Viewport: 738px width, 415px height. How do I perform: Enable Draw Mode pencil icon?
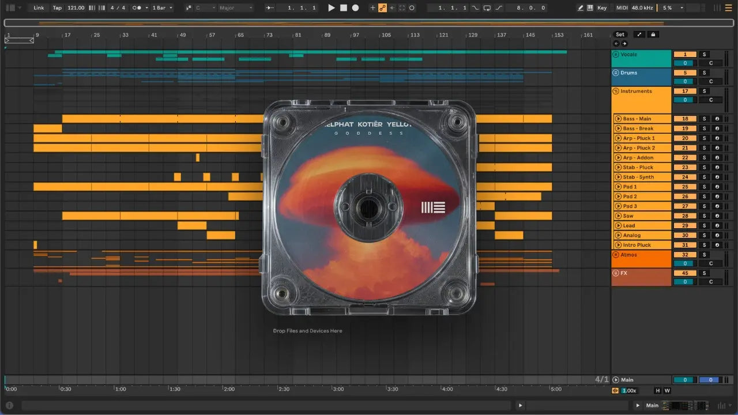tap(581, 8)
